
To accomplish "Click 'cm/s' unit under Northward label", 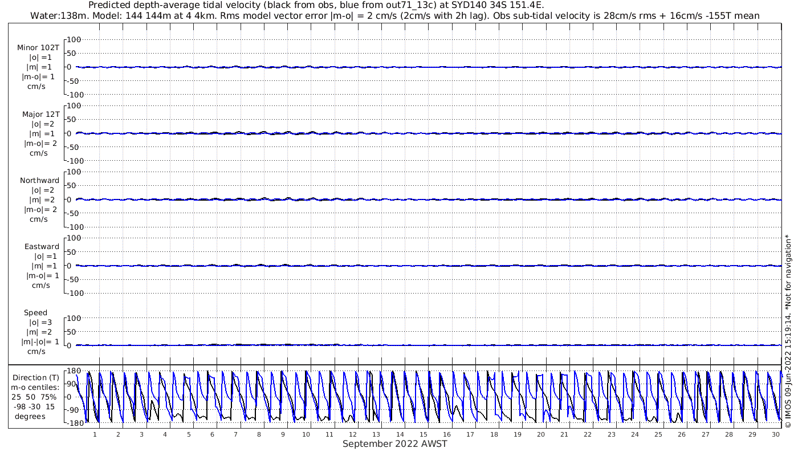I will click(38, 219).
